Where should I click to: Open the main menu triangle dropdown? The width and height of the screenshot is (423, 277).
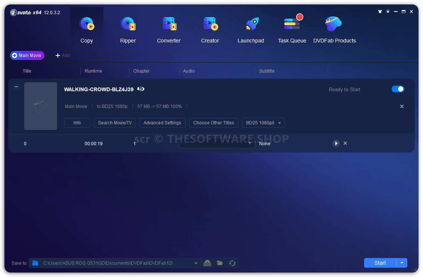388,12
